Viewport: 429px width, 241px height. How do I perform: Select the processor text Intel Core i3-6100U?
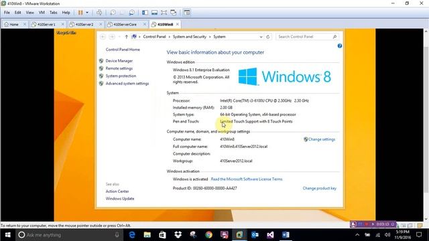click(264, 100)
